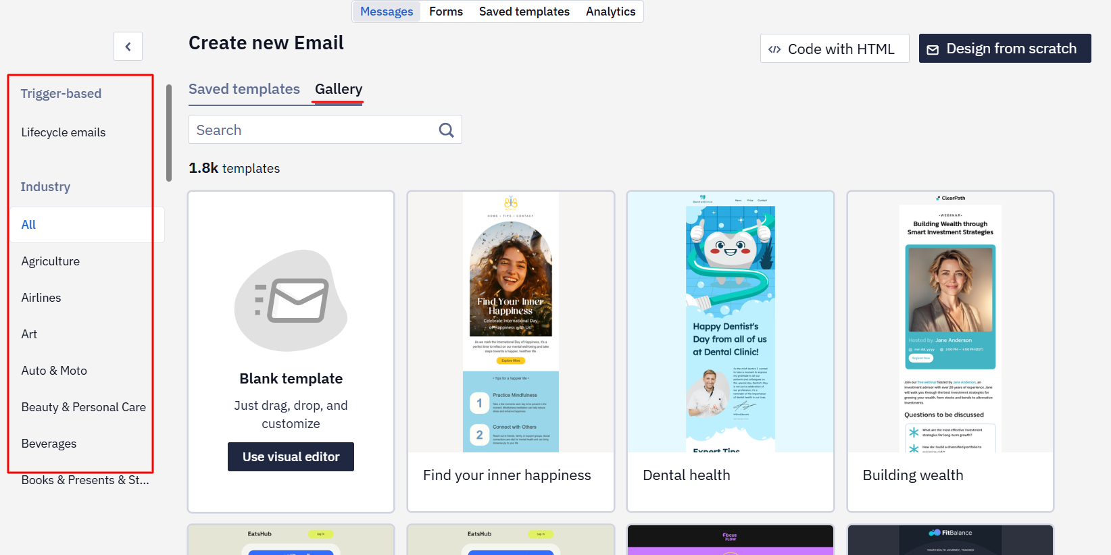Open the Messages tab
The image size is (1111, 555).
click(387, 11)
